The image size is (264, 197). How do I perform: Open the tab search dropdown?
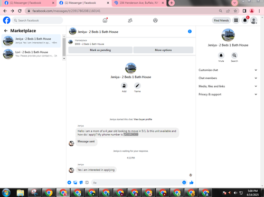point(234,3)
